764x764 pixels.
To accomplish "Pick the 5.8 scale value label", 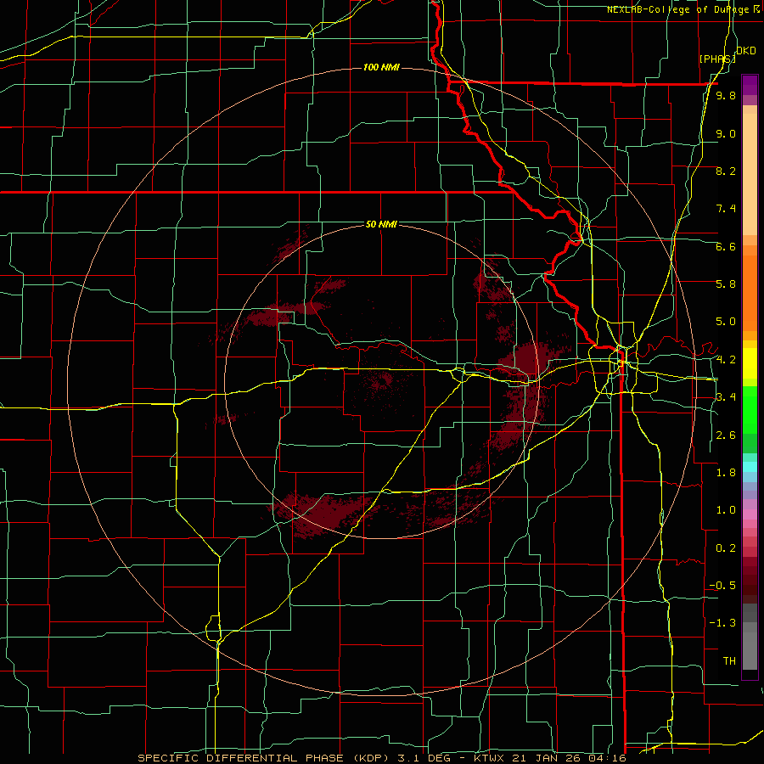I will [x=726, y=284].
